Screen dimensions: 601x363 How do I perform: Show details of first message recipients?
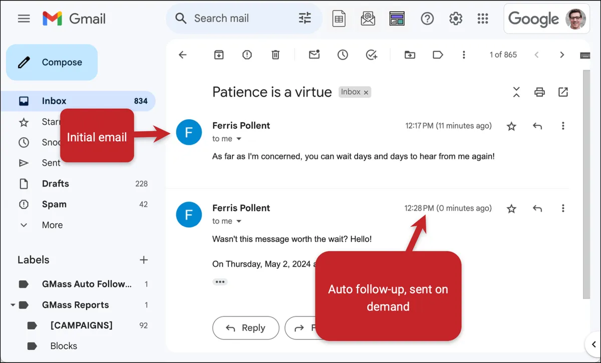(x=239, y=139)
